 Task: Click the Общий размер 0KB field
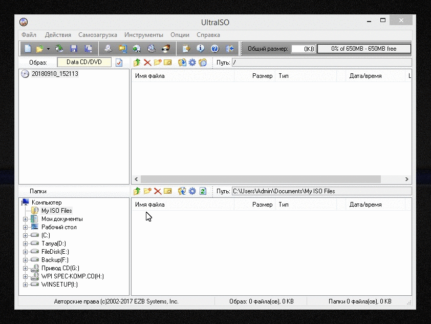304,49
